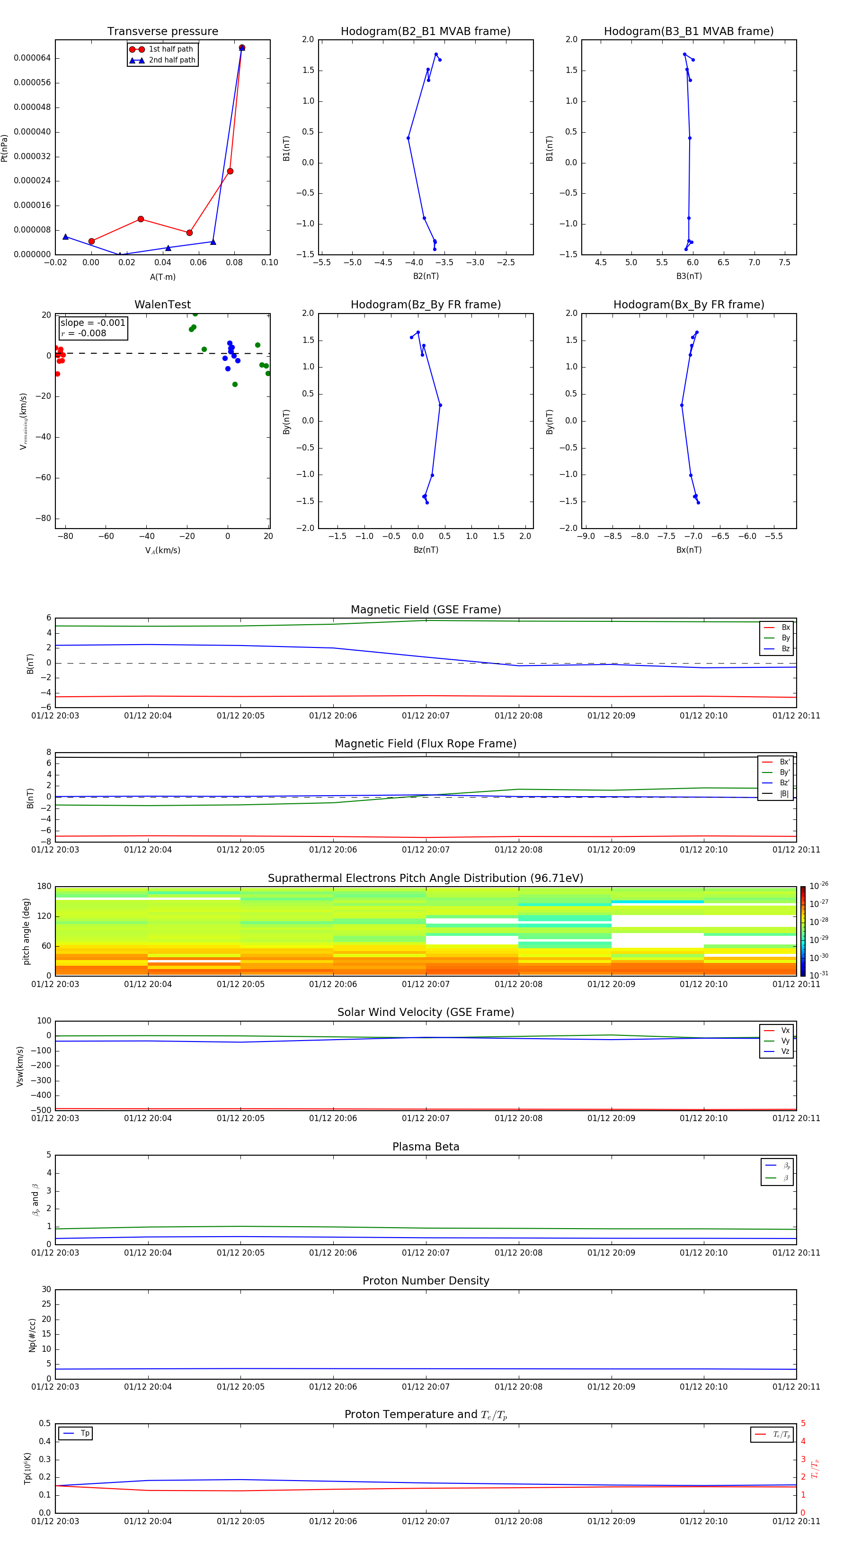Screen dimensions: 852x1563
Task: Click the red 'Te/Tp' right axis label
Action: pos(815,1469)
